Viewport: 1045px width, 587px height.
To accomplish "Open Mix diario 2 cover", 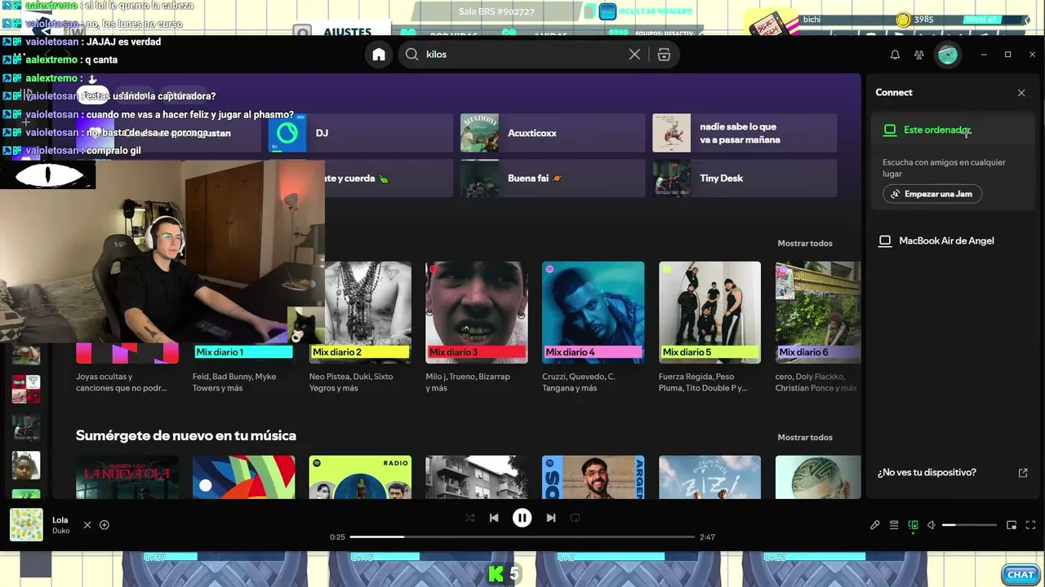I will (x=360, y=312).
